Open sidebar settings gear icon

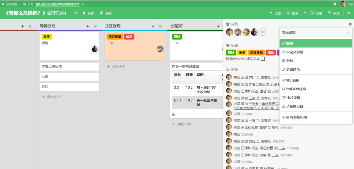pos(350,24)
